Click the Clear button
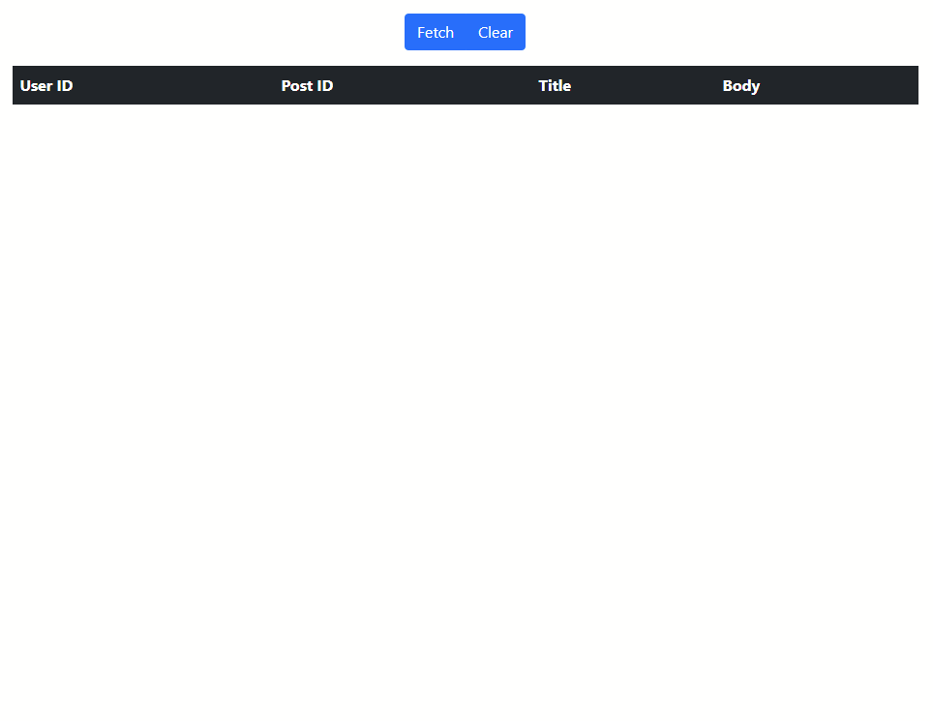The image size is (933, 721). (496, 32)
